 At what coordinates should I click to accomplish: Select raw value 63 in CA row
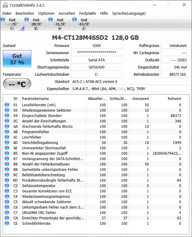[179, 218]
